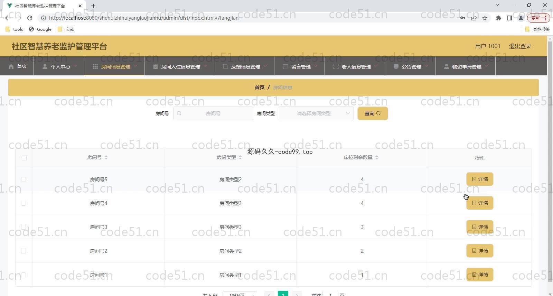Screen dimensions: 553x296
Task: Click the 房间类型2 cell in 房间号5 row
Action: [231, 179]
